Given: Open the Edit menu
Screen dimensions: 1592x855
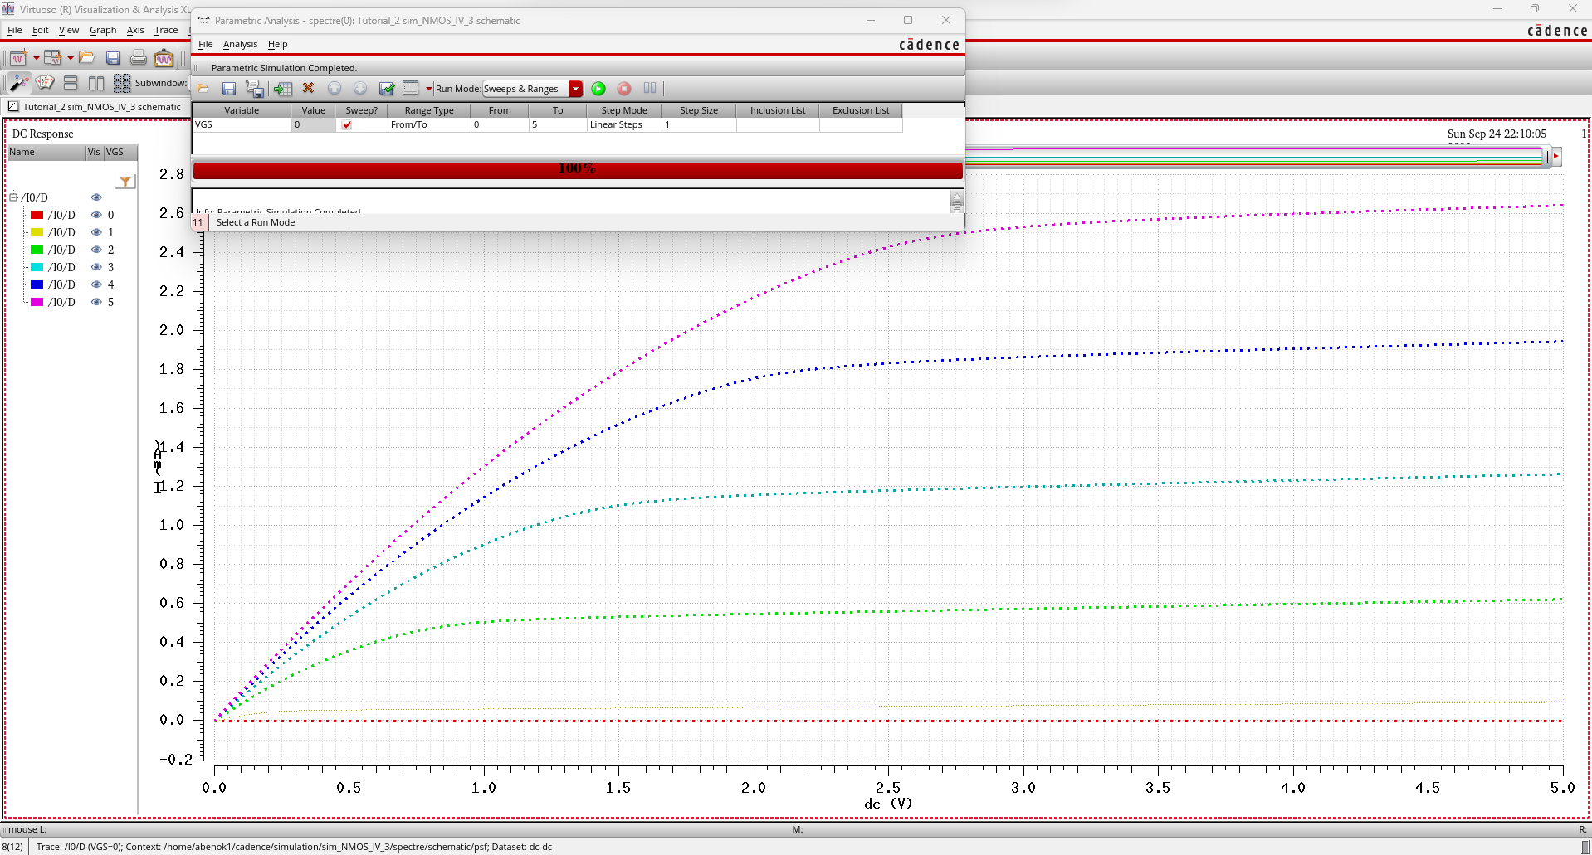Looking at the screenshot, I should click(40, 30).
